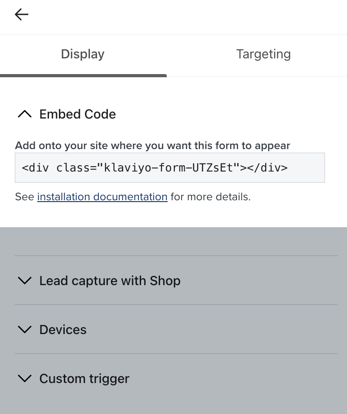Select the Display tab
Image resolution: width=347 pixels, height=414 pixels.
83,54
